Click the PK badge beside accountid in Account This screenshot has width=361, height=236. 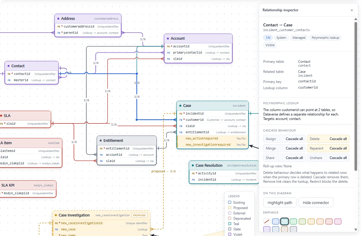[168, 46]
